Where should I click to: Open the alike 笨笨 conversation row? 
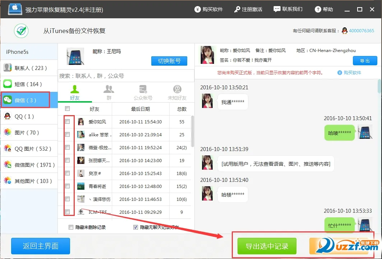pos(124,135)
